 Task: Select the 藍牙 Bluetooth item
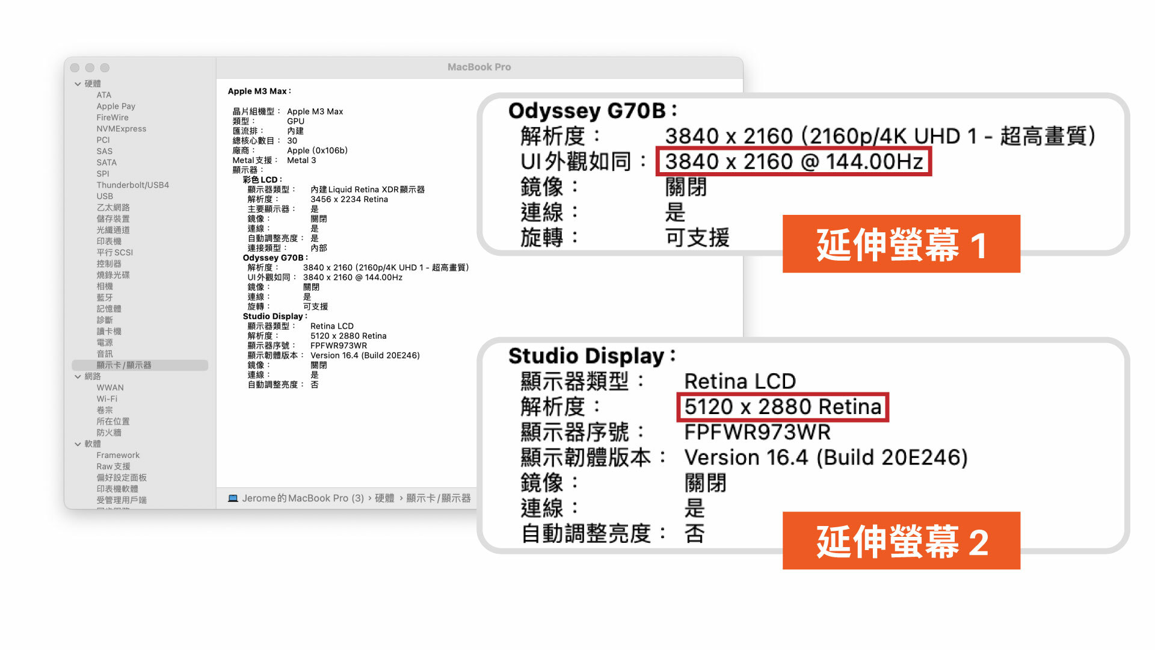coord(105,297)
